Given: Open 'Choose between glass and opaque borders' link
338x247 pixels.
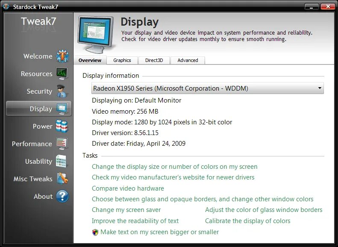Looking at the screenshot, I should pos(203,199).
